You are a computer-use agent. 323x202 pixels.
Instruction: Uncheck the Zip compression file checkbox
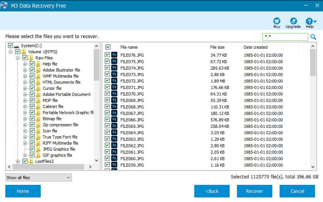point(32,125)
